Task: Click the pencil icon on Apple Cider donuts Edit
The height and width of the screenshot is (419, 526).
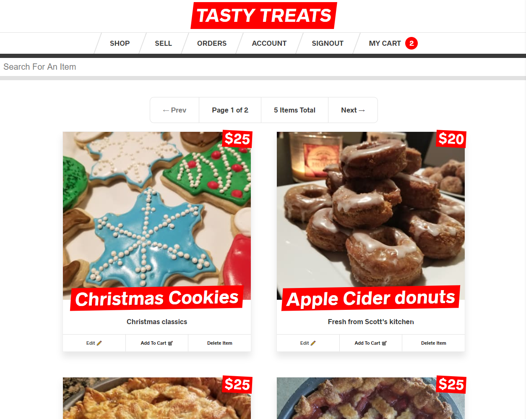Action: coord(313,343)
